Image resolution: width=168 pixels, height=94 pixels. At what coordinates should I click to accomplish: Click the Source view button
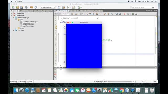[57, 14]
